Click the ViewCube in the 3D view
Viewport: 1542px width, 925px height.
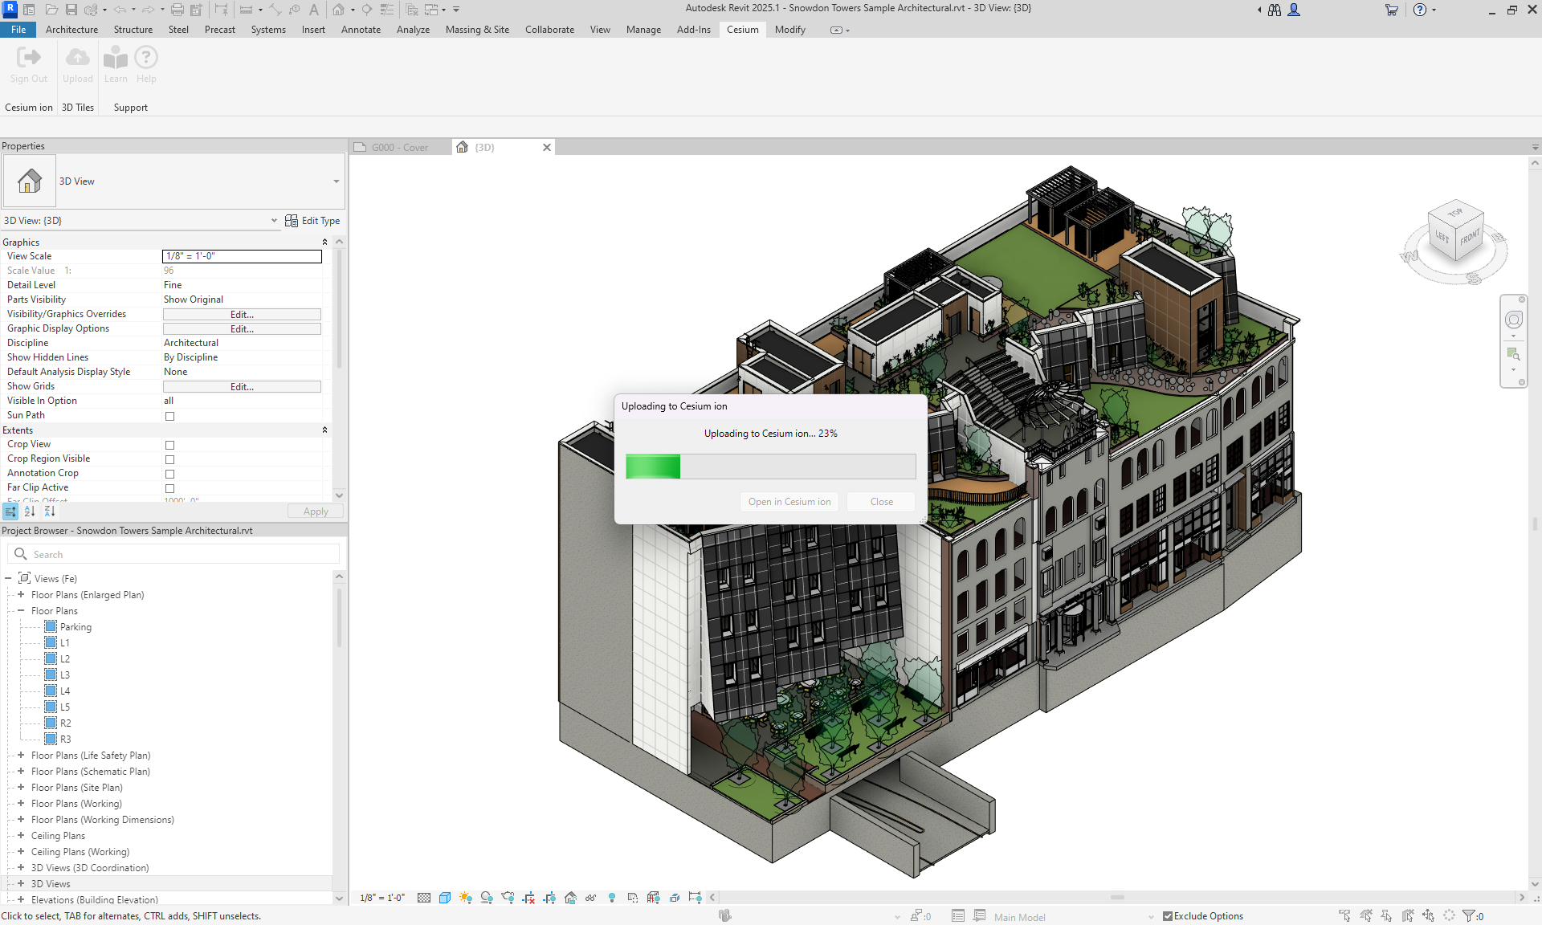pyautogui.click(x=1455, y=233)
